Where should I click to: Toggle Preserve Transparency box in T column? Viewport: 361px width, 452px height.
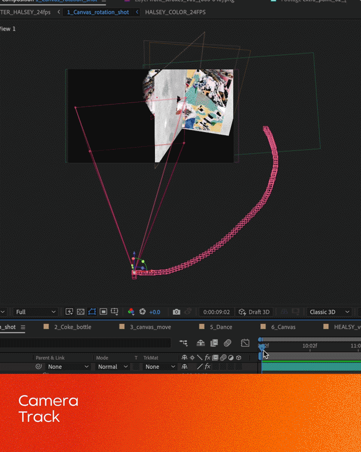(136, 367)
